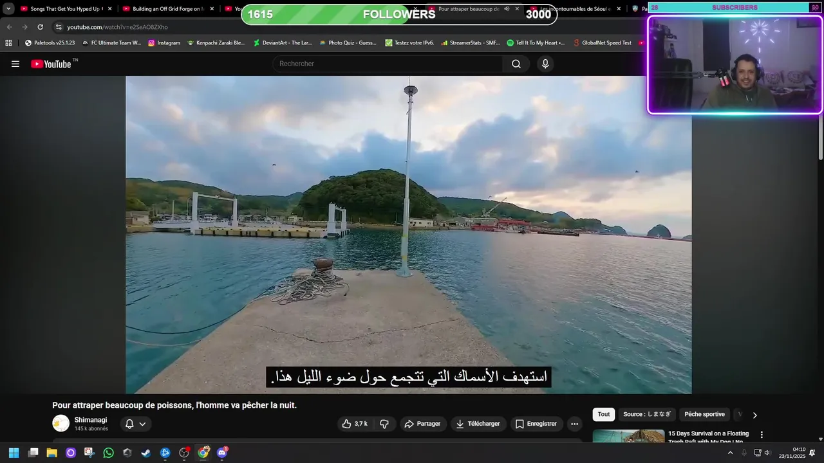Click the YouTube search magnifier button
The width and height of the screenshot is (824, 463).
pos(516,64)
